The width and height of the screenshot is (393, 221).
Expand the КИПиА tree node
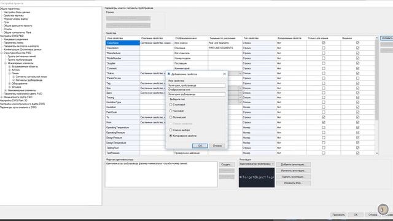click(10, 70)
